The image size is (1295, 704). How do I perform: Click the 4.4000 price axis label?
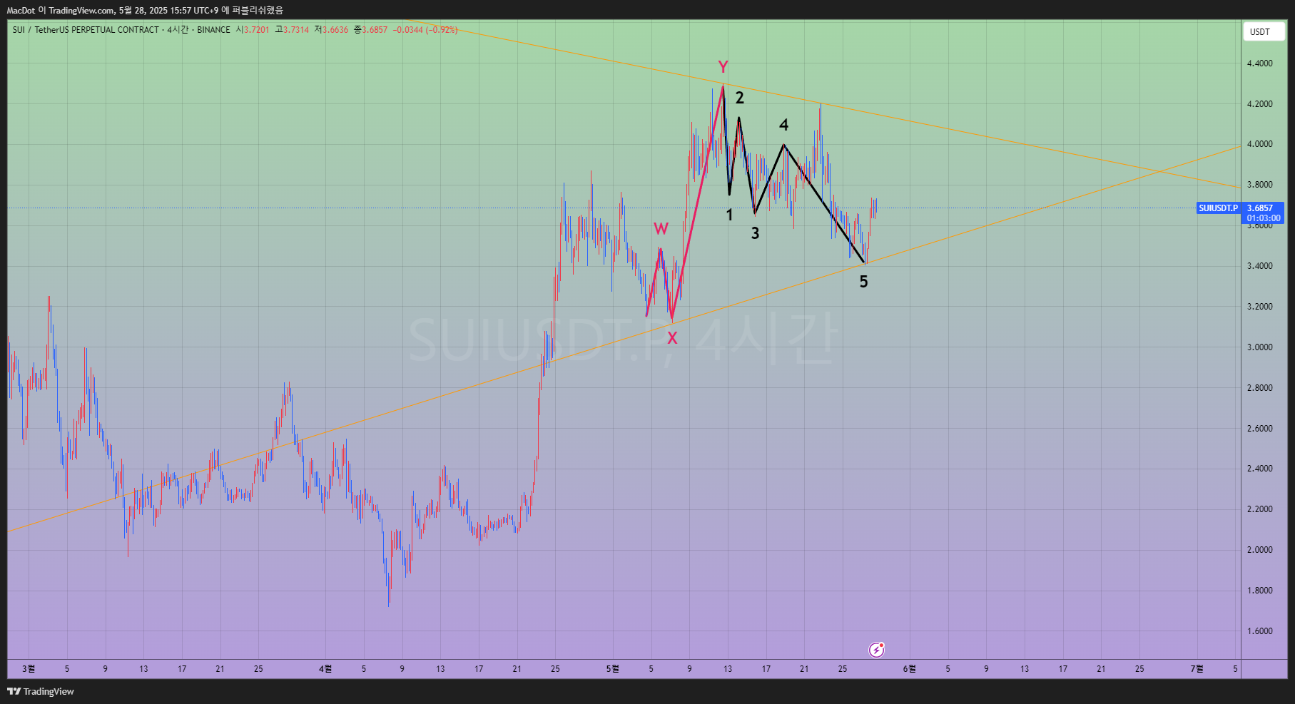pos(1259,63)
